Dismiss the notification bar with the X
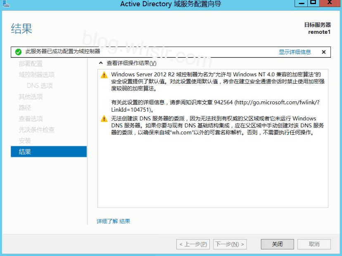The width and height of the screenshot is (342, 256). [x=324, y=52]
